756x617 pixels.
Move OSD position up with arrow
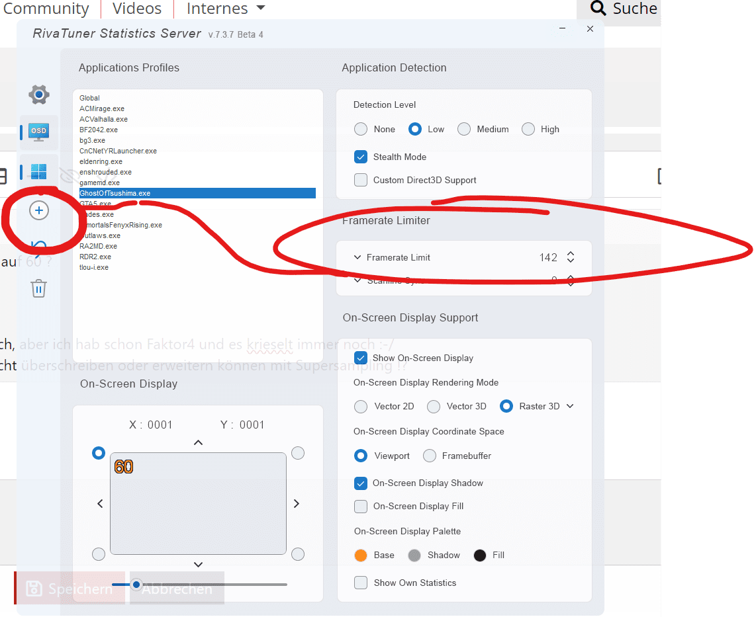pyautogui.click(x=198, y=442)
